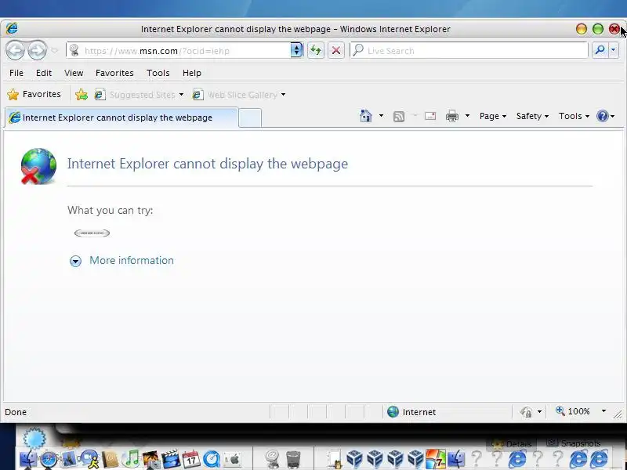This screenshot has width=627, height=470.
Task: Open the View menu
Action: pos(74,73)
